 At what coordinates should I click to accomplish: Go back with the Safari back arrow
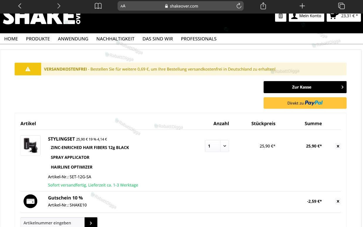tap(20, 6)
